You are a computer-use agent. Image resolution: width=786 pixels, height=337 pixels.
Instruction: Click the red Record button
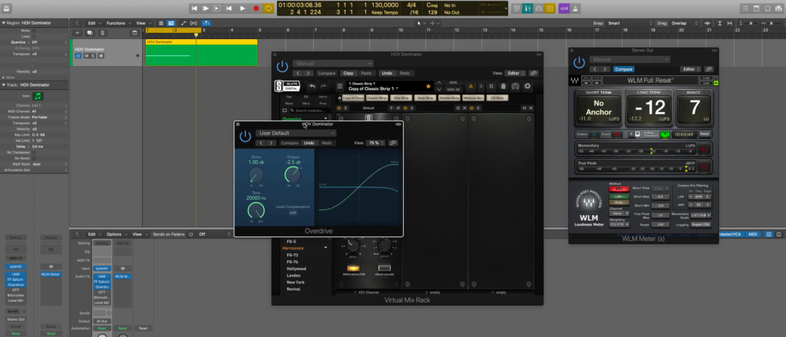[x=256, y=8]
